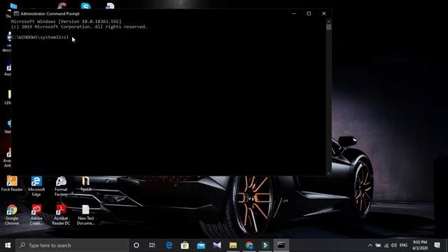Click the C:\WINDOWS\system32> prompt line
The height and width of the screenshot is (252, 448).
[40, 37]
